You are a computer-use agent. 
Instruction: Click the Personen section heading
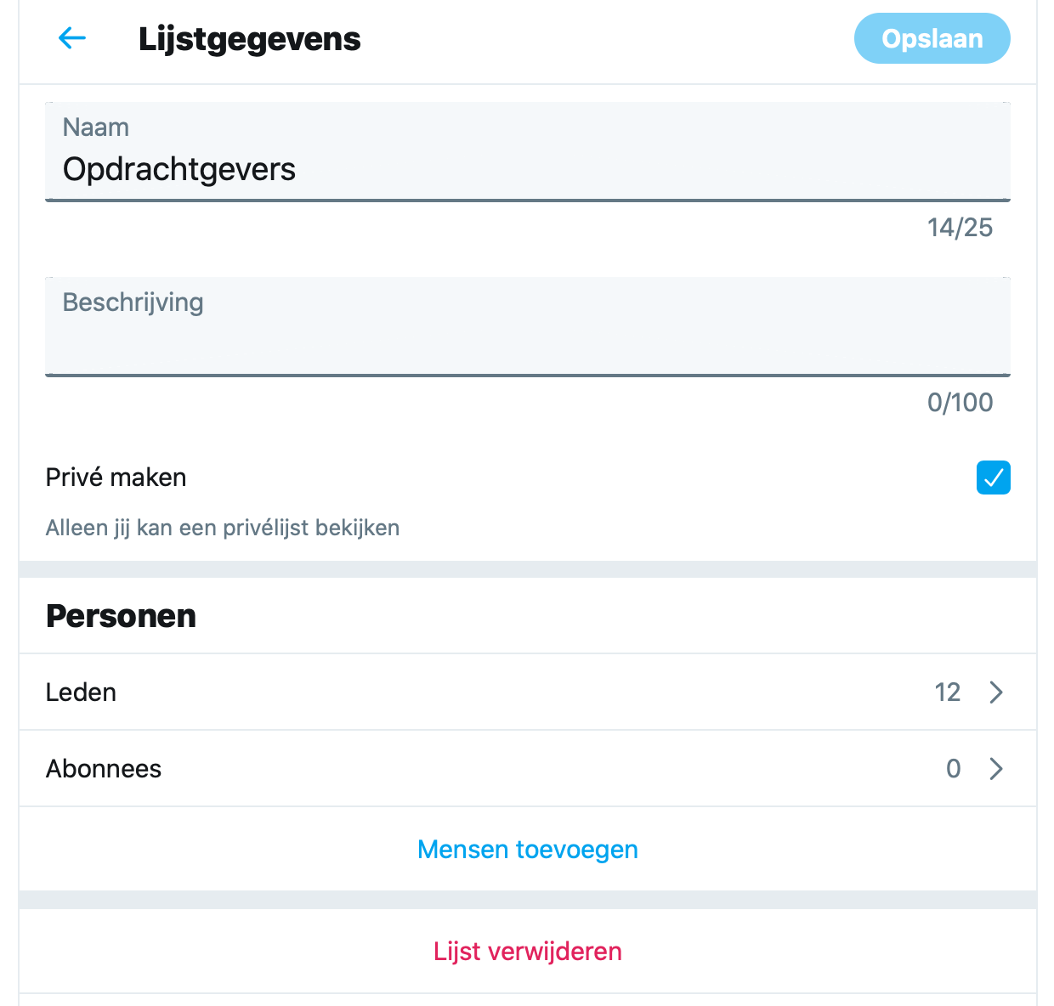click(x=121, y=616)
